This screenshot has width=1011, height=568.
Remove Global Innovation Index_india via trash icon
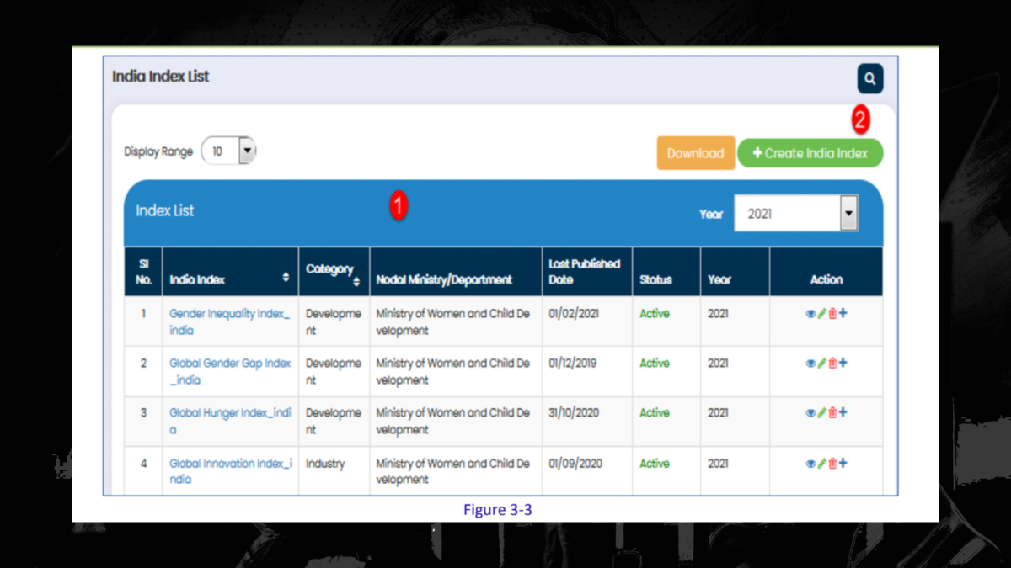[832, 463]
